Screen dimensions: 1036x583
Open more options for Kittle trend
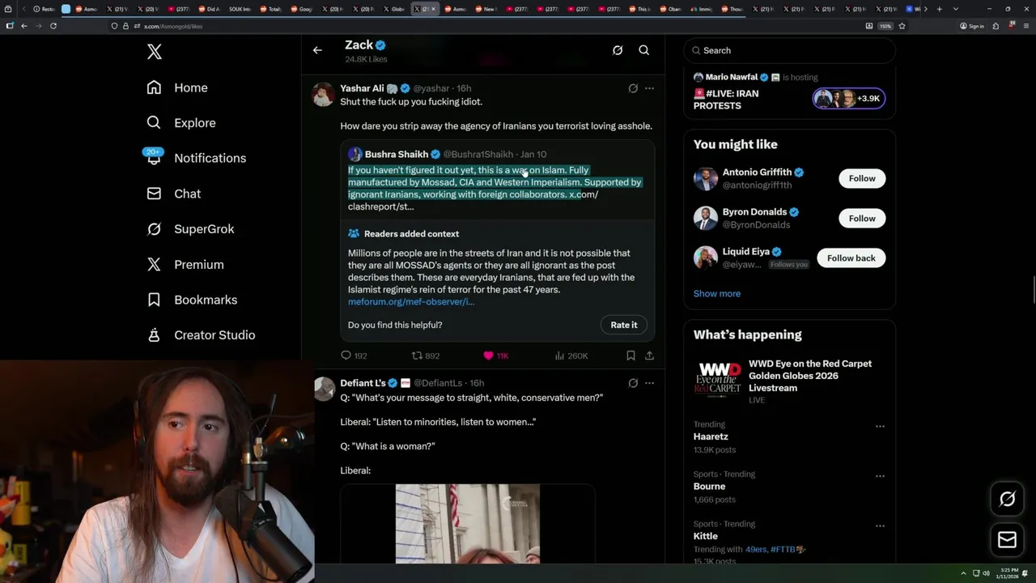tap(880, 526)
